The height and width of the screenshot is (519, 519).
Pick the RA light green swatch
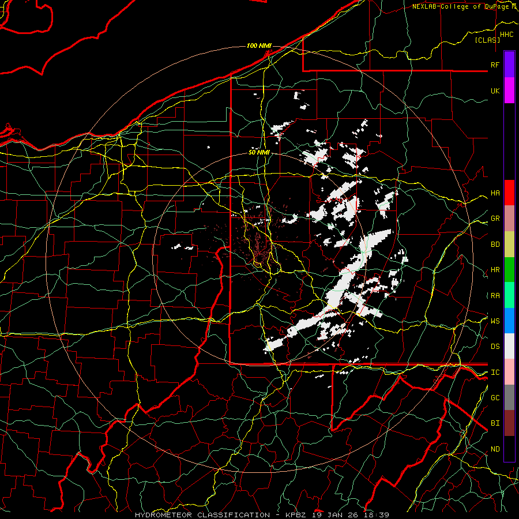pos(509,295)
